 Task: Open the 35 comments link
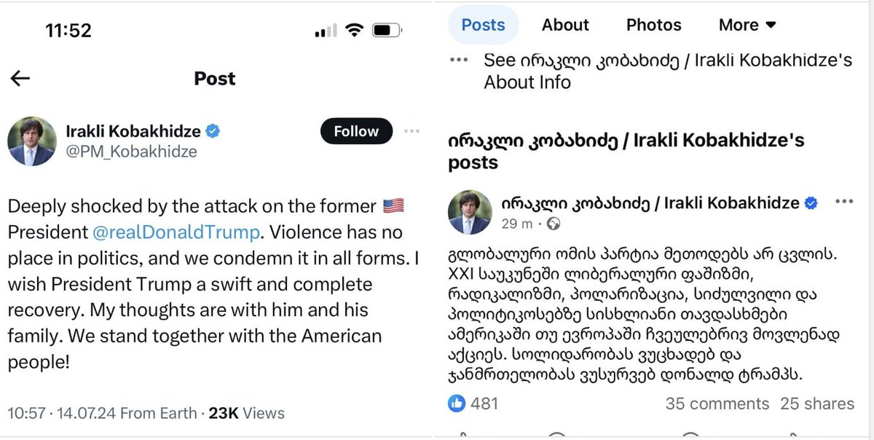coord(717,404)
